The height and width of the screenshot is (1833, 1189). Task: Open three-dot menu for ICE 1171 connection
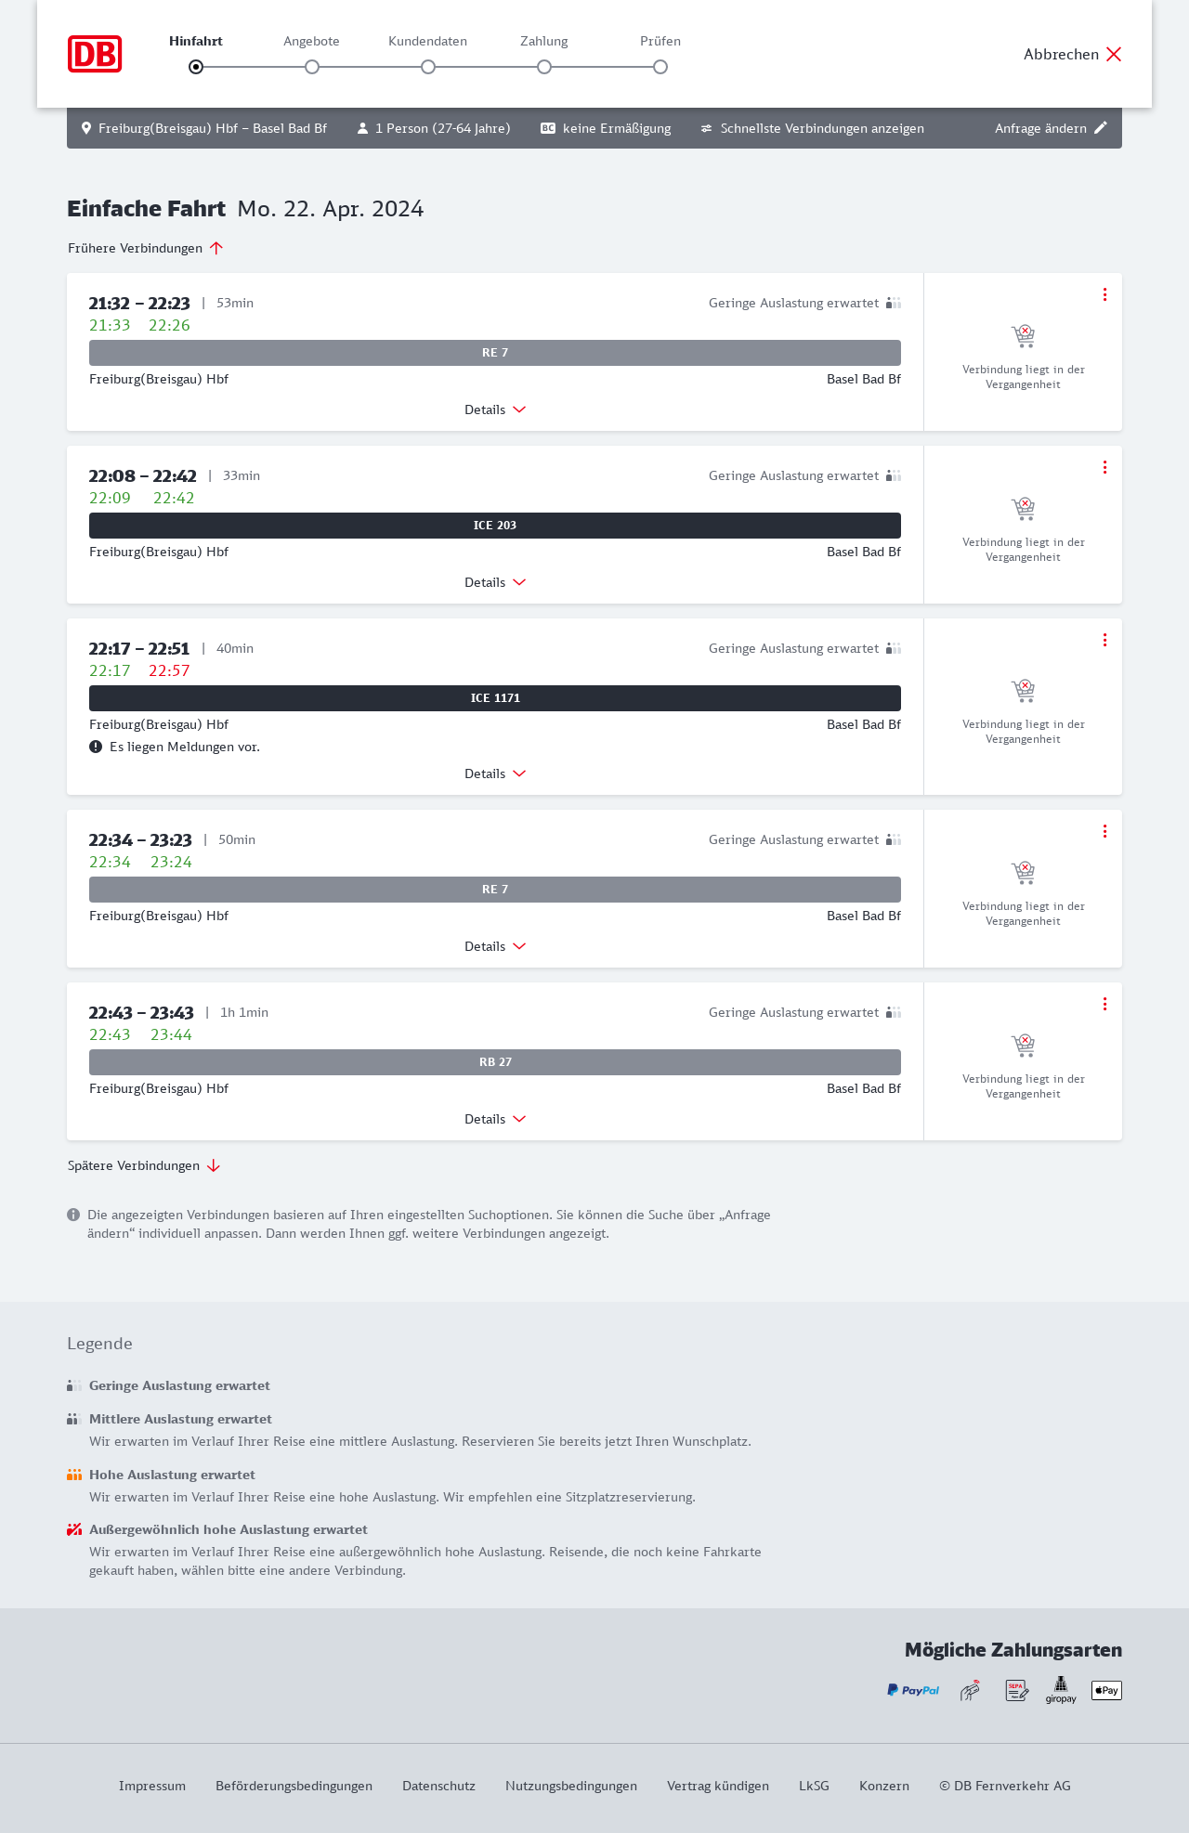1104,640
